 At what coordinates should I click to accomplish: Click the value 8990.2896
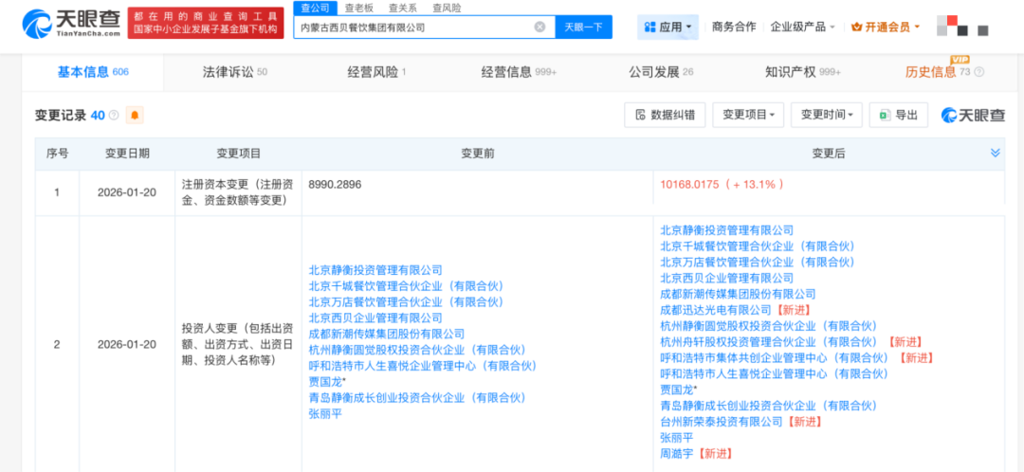(335, 185)
